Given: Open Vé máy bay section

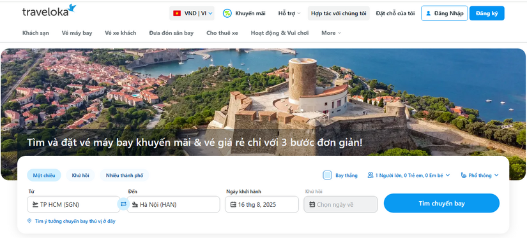Looking at the screenshot, I should (77, 33).
